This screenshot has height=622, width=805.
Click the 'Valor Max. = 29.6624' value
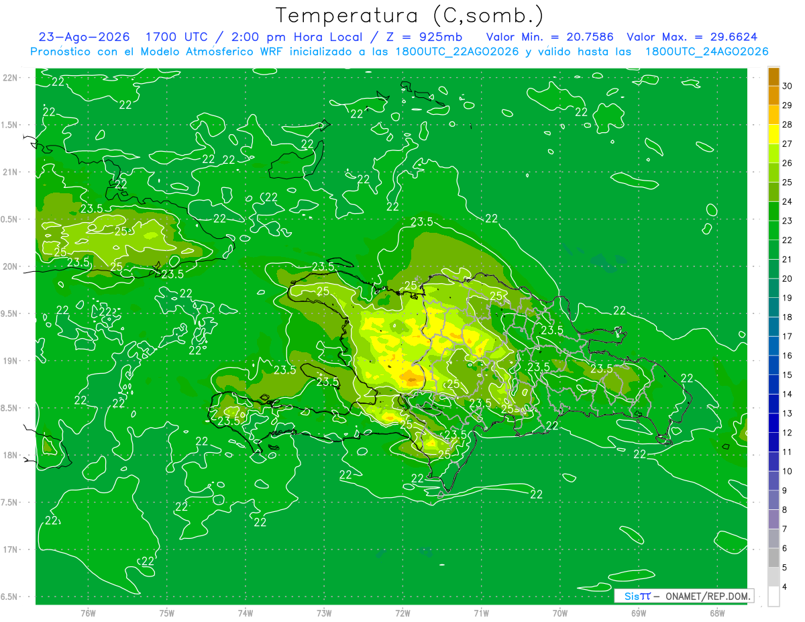tap(692, 37)
